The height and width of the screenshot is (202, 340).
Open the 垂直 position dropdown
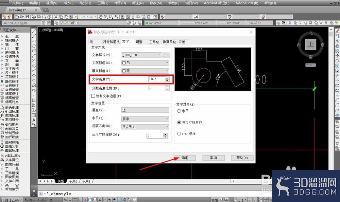(x=145, y=110)
